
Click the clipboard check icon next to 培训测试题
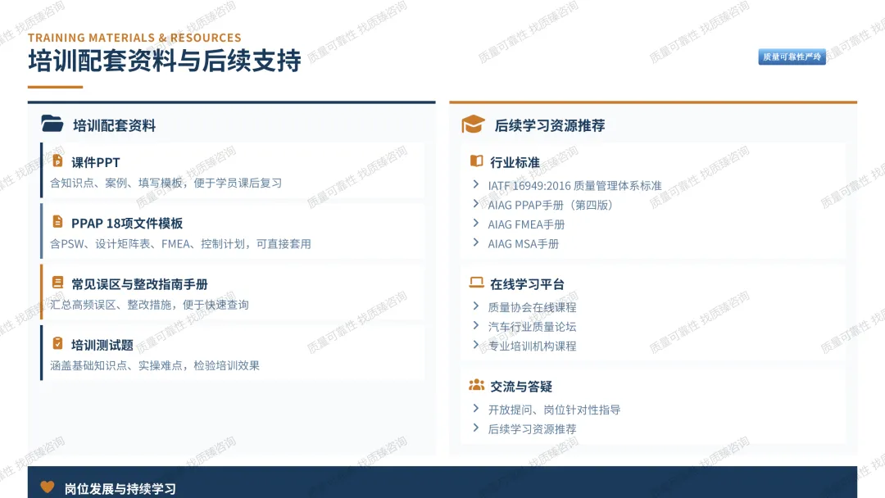[57, 343]
